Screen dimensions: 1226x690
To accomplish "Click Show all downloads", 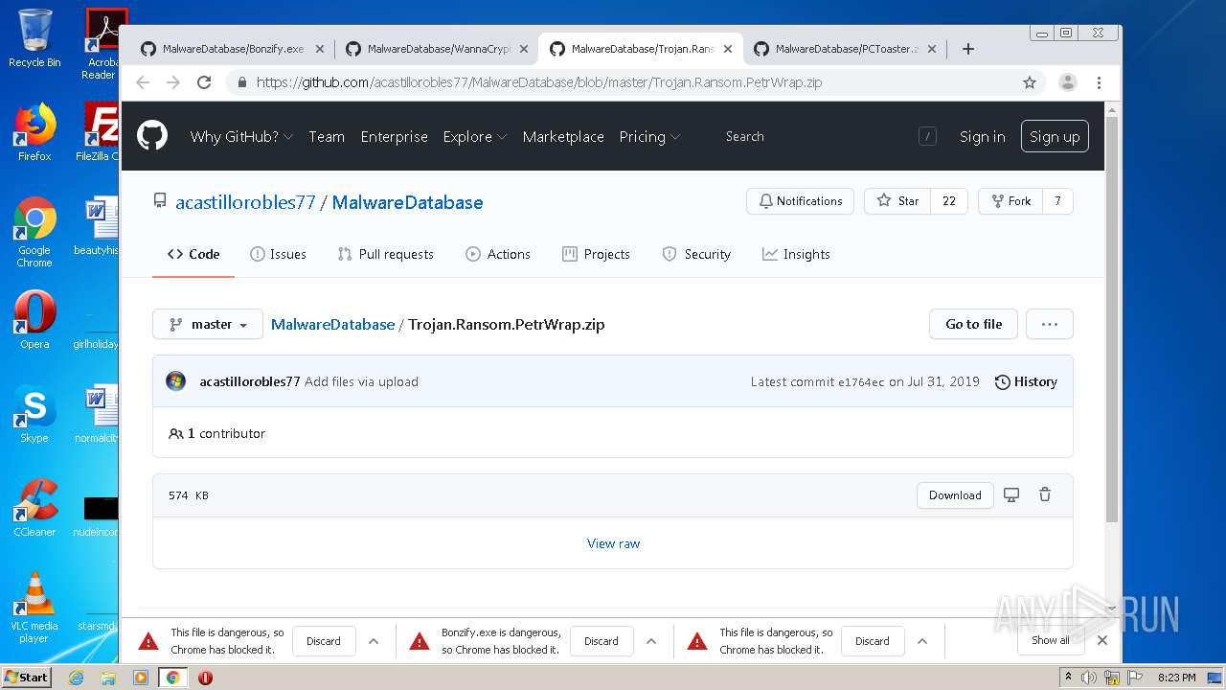I will (x=1051, y=640).
